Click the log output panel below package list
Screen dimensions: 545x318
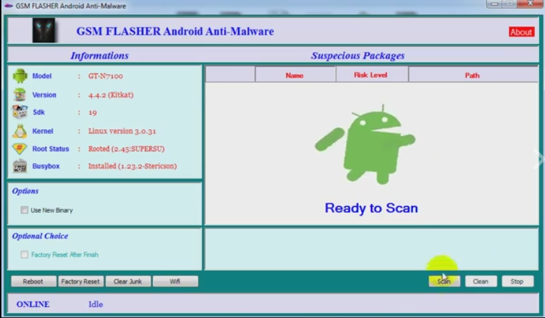pyautogui.click(x=371, y=249)
